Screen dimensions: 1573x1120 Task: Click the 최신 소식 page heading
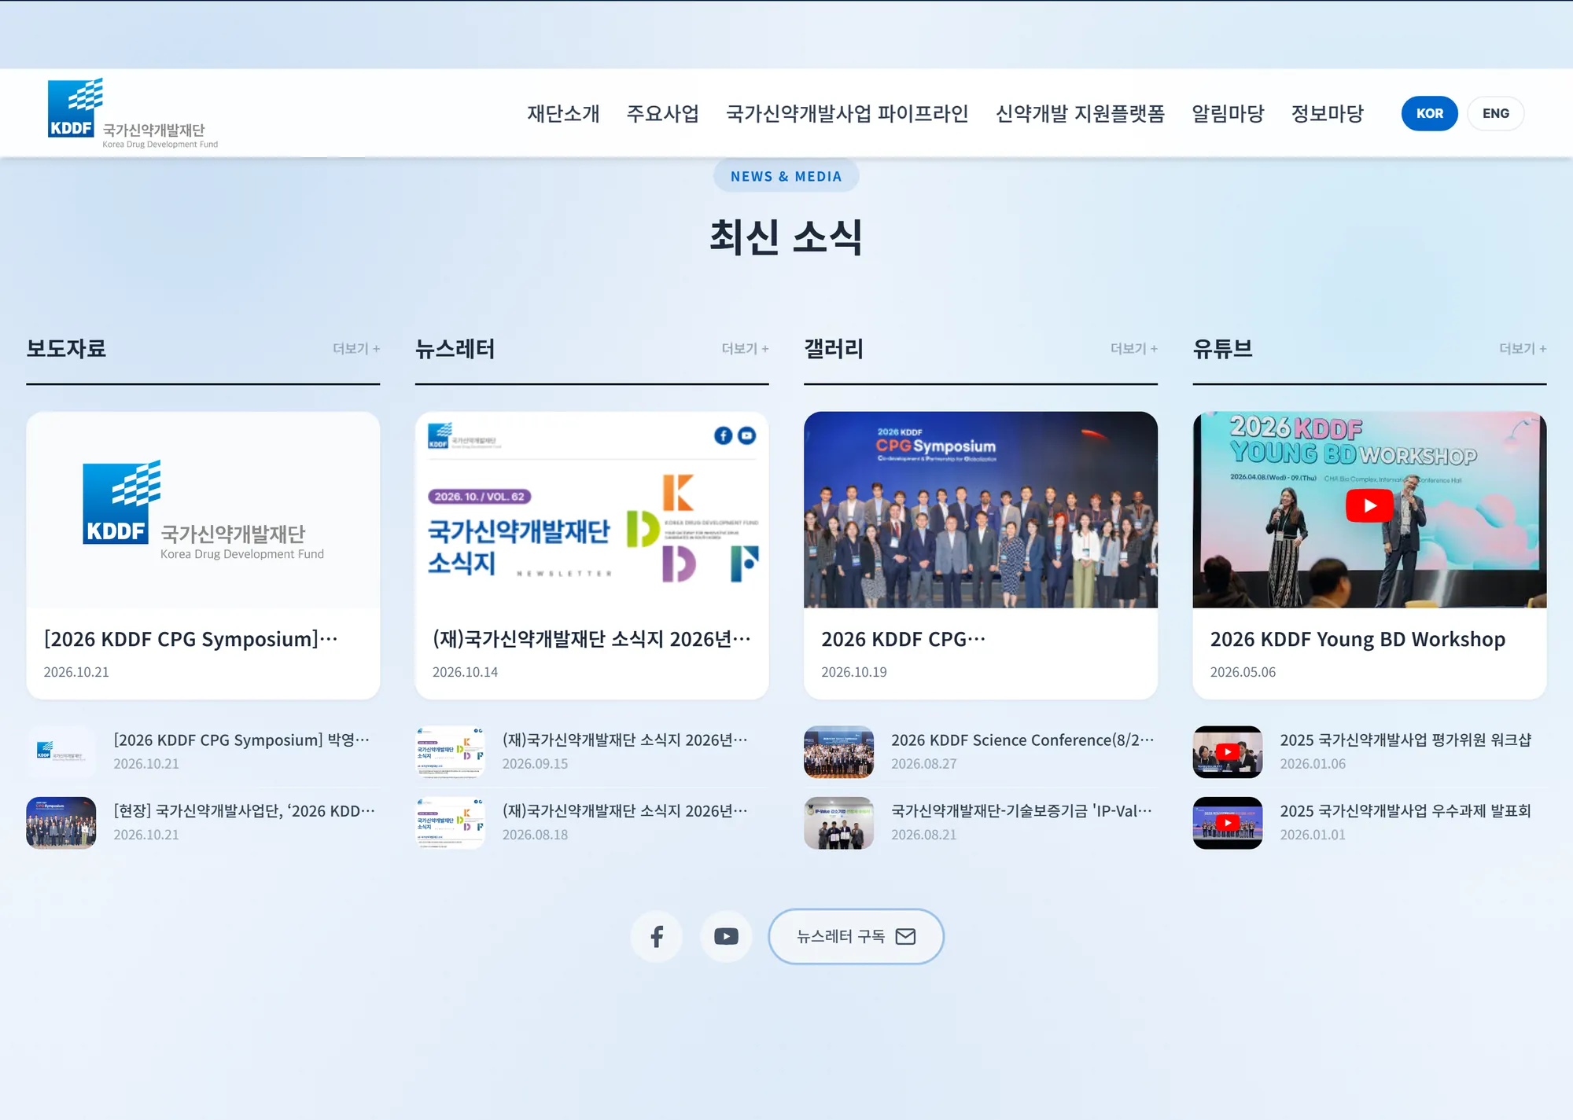(786, 237)
